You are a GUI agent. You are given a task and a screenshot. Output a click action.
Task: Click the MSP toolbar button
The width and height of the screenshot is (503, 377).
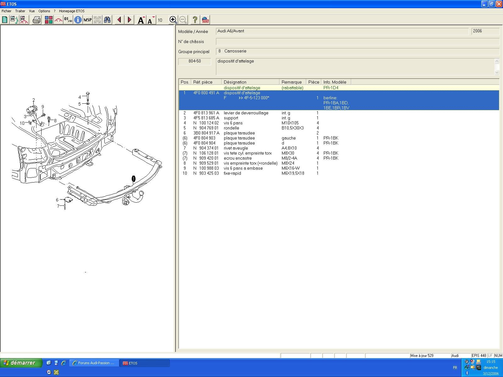point(87,20)
